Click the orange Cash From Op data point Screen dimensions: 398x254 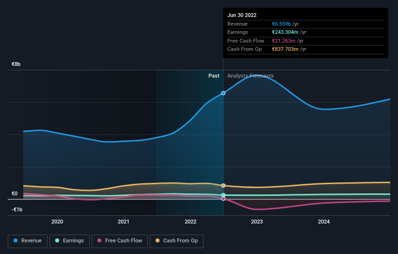(223, 186)
